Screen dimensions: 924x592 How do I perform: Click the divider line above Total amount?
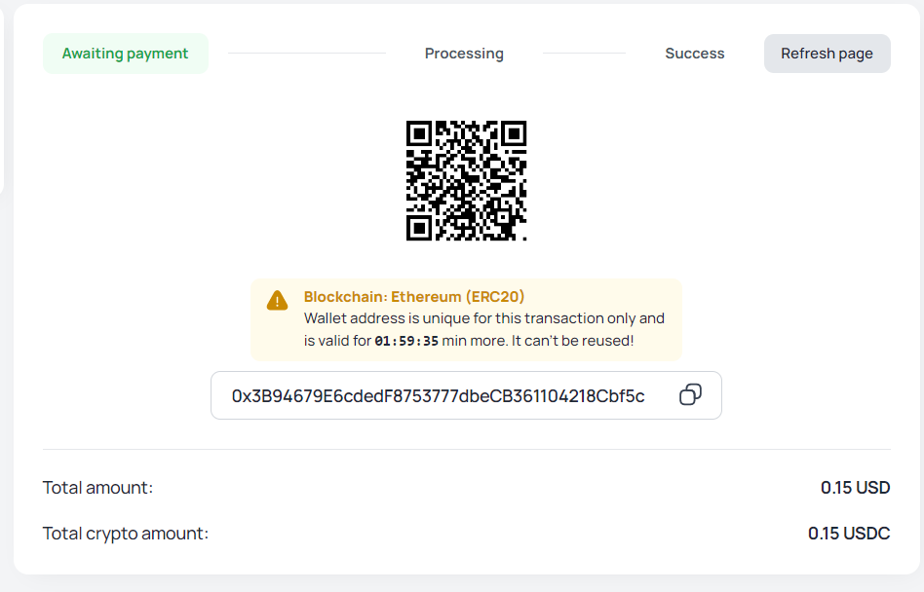pyautogui.click(x=466, y=450)
